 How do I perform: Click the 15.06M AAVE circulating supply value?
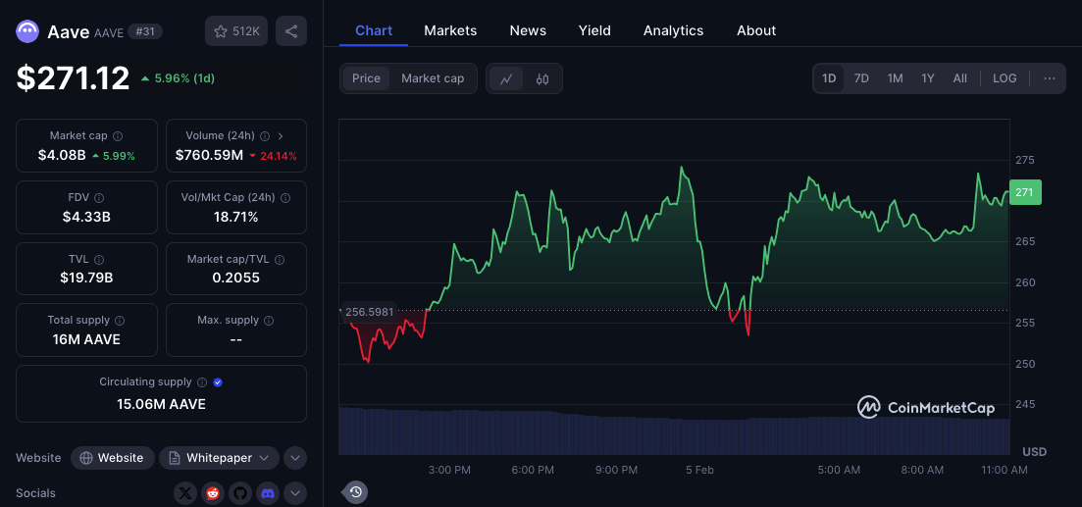click(162, 404)
